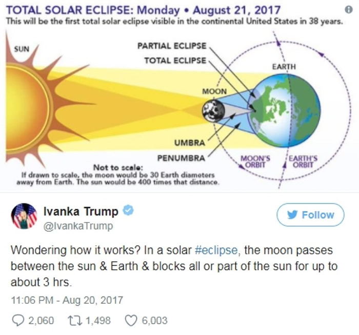Click the Ivanka Trump display name
359x335 pixels.
coord(81,211)
